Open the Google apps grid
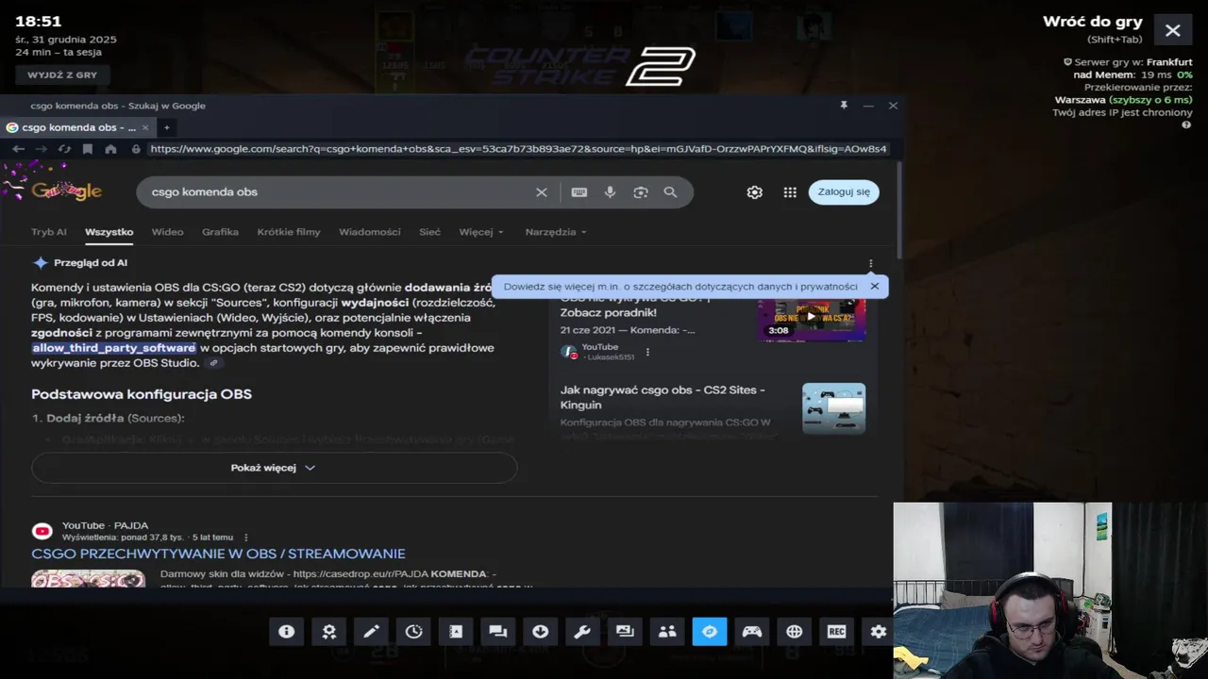The width and height of the screenshot is (1208, 679). (x=790, y=192)
